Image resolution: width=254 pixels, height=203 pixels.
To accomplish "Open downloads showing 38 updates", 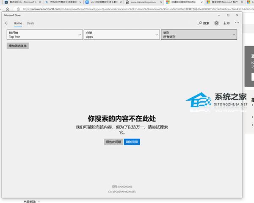I will point(226,23).
